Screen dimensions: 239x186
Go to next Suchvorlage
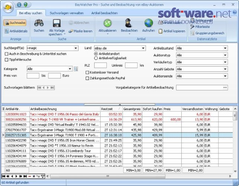pos(48,87)
